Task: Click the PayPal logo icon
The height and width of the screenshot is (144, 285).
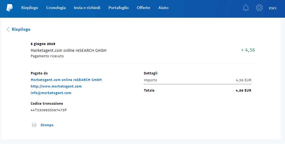Action: pos(10,8)
